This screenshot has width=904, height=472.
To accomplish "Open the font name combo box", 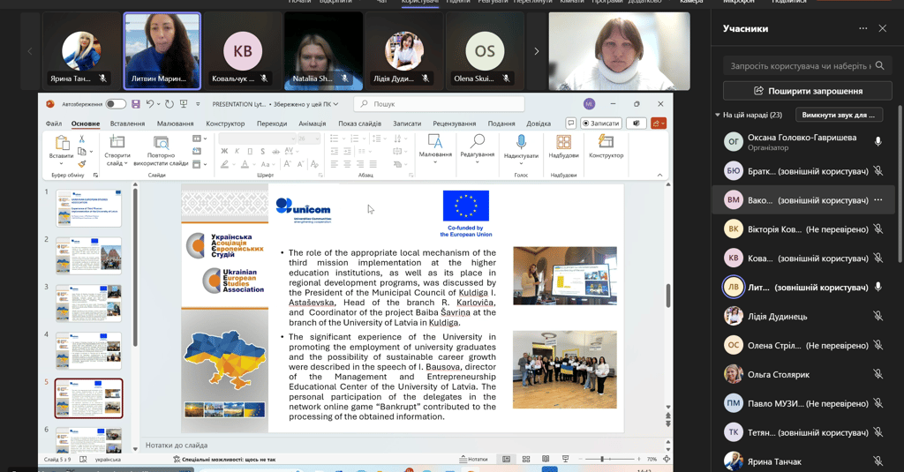I will coord(257,139).
